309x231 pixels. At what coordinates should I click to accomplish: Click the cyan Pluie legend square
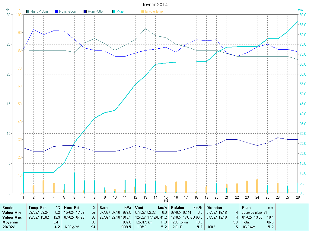pos(114,11)
